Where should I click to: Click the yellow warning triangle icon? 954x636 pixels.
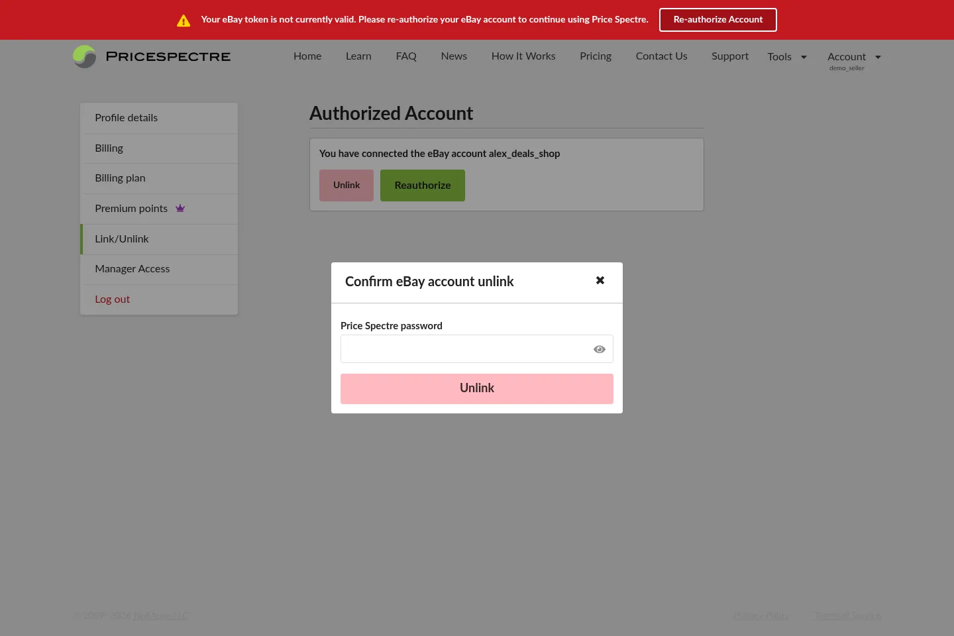tap(184, 21)
